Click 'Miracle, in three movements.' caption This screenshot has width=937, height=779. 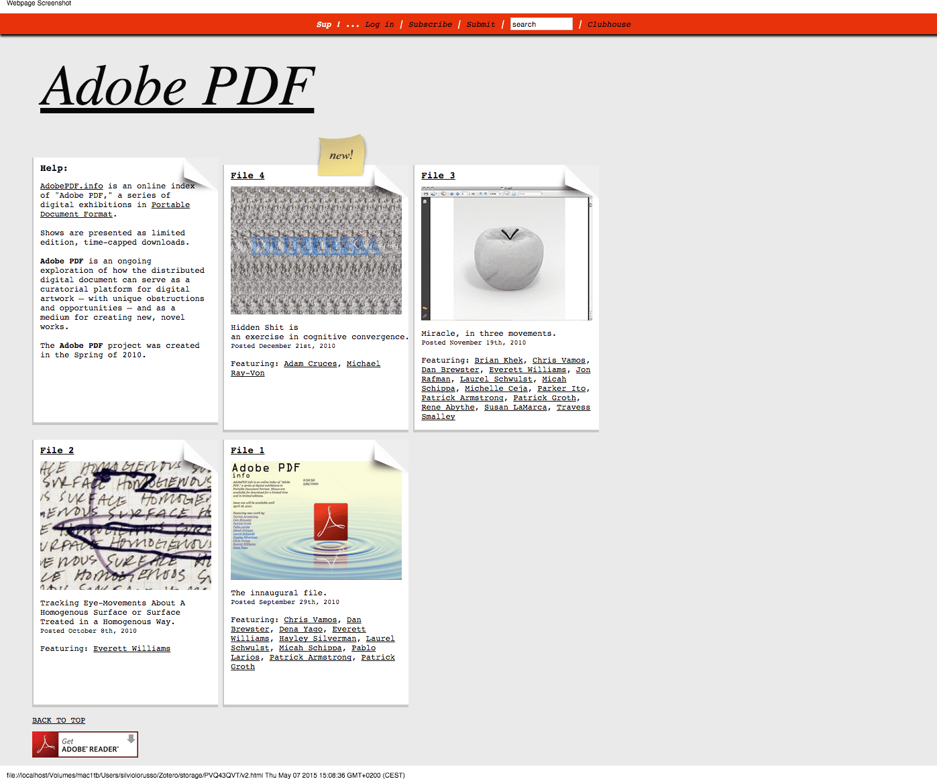tap(488, 333)
